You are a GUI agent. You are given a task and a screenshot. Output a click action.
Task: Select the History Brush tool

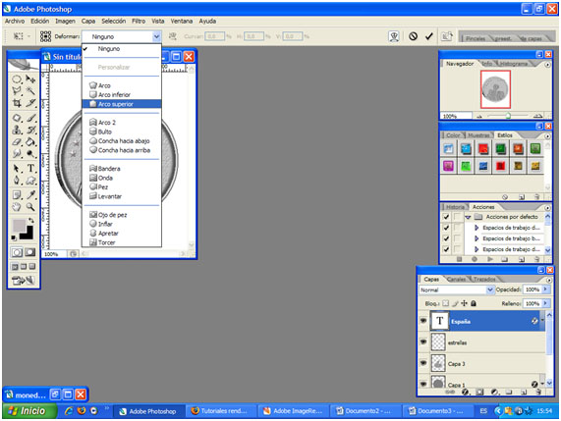coord(30,130)
